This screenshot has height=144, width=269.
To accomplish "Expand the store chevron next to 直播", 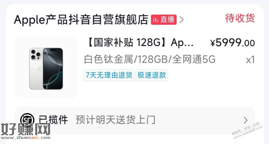I will point(182,20).
